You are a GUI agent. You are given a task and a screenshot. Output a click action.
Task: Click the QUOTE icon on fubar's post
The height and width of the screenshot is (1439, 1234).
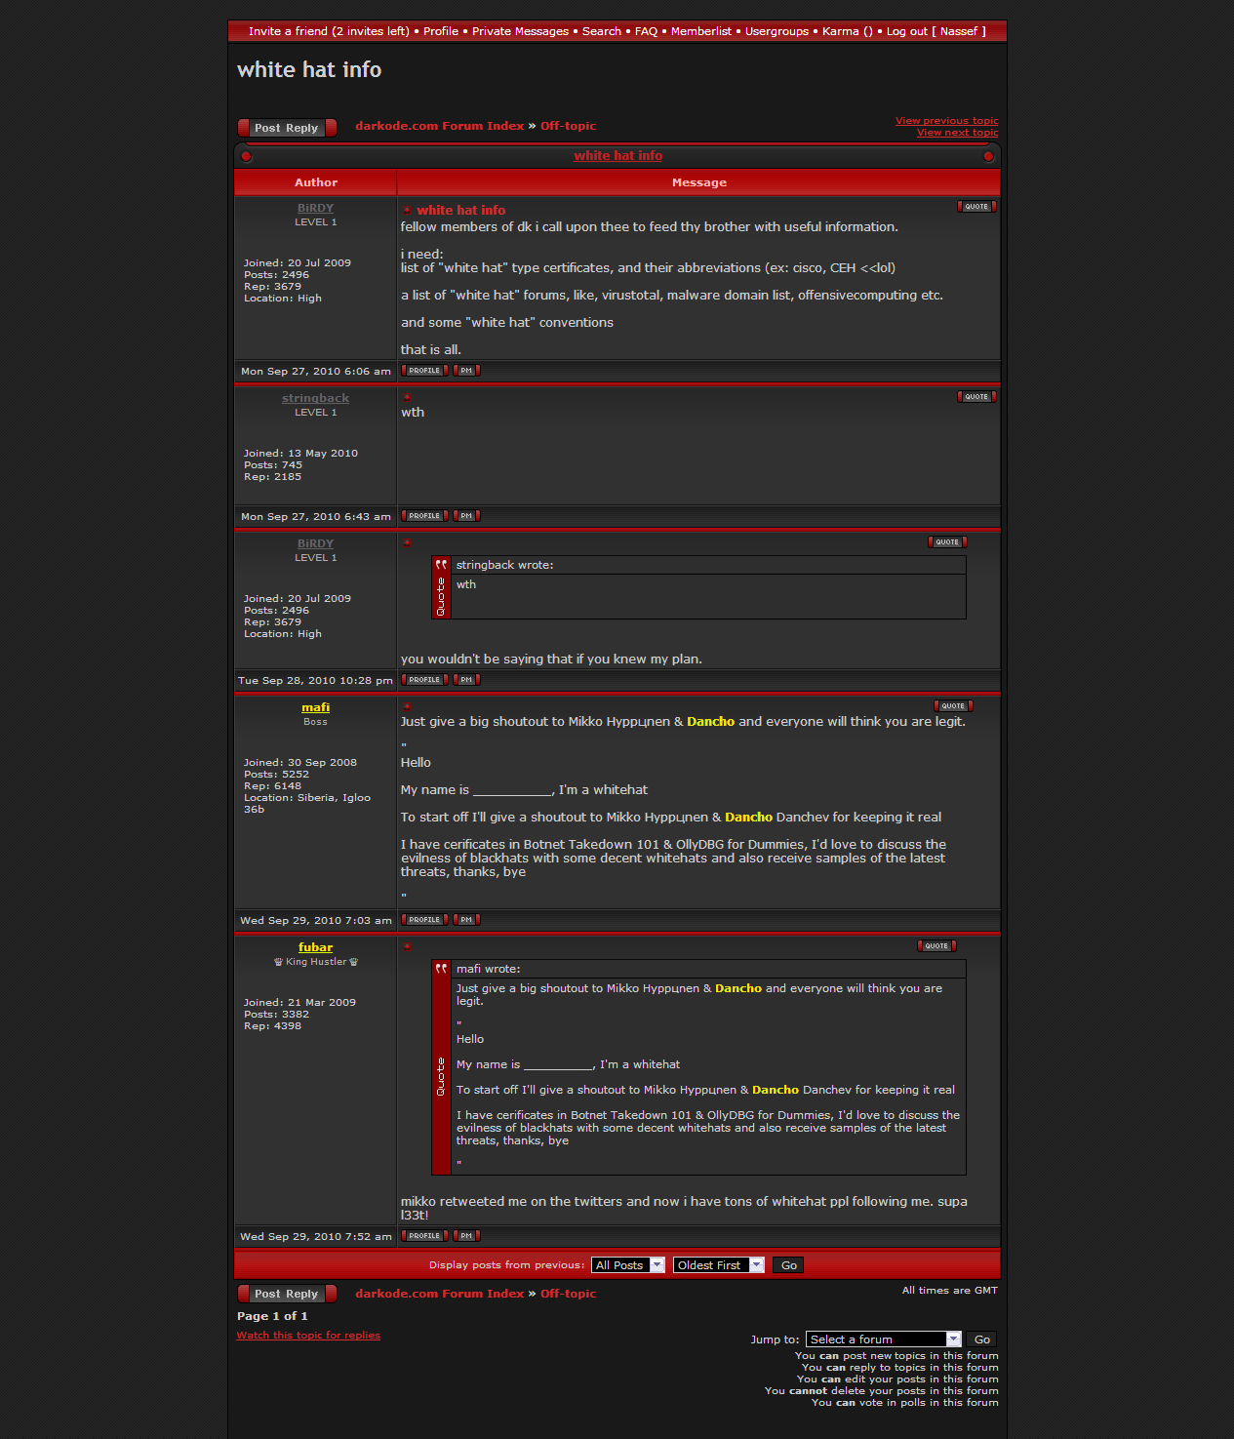pos(935,946)
